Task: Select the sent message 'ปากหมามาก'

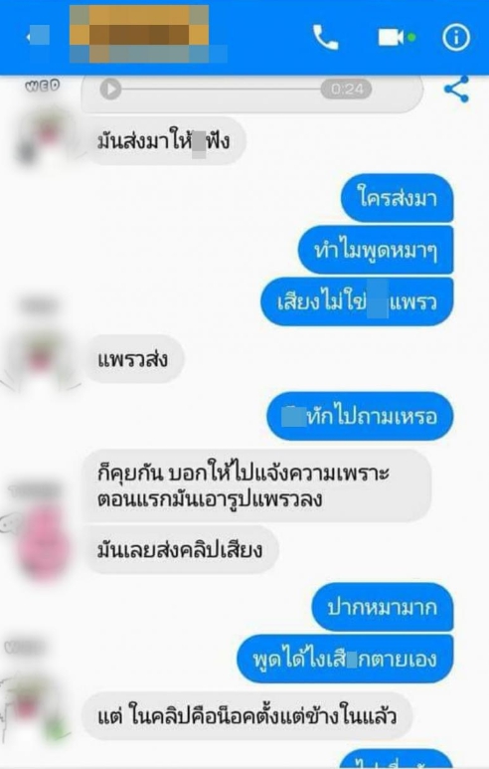Action: [x=383, y=607]
